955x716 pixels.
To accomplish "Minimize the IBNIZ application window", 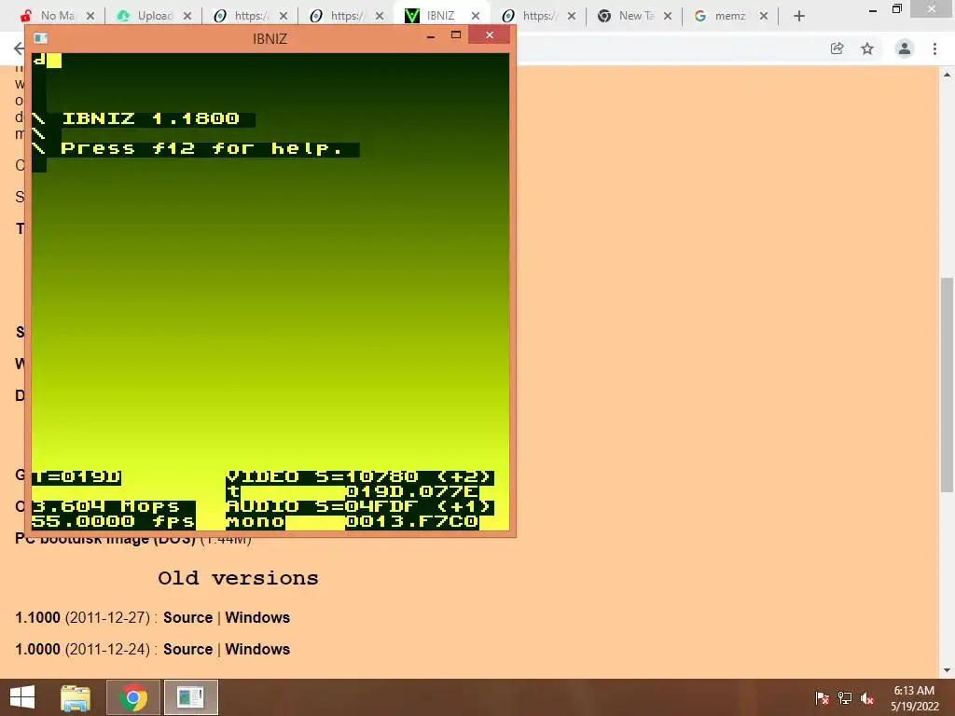I will pos(431,36).
